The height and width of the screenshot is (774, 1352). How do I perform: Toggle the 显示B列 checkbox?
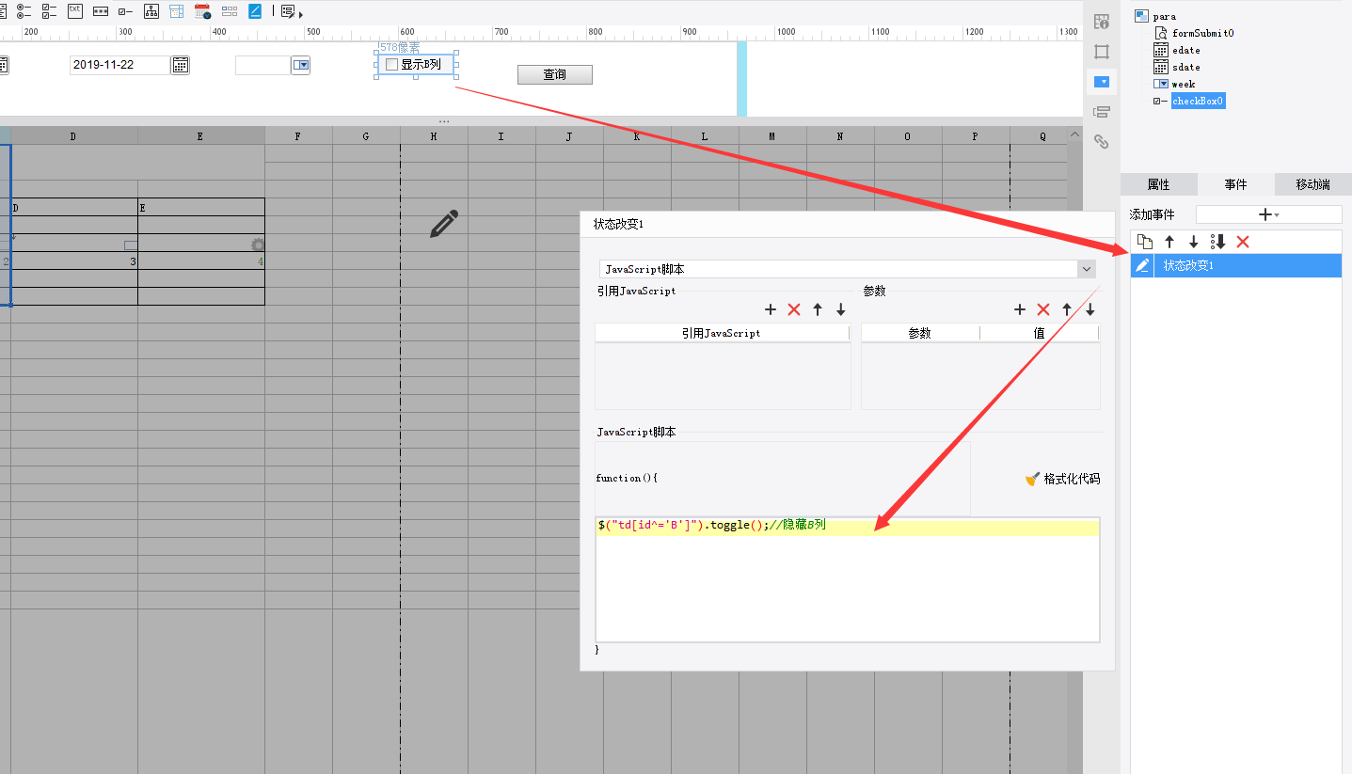(392, 65)
